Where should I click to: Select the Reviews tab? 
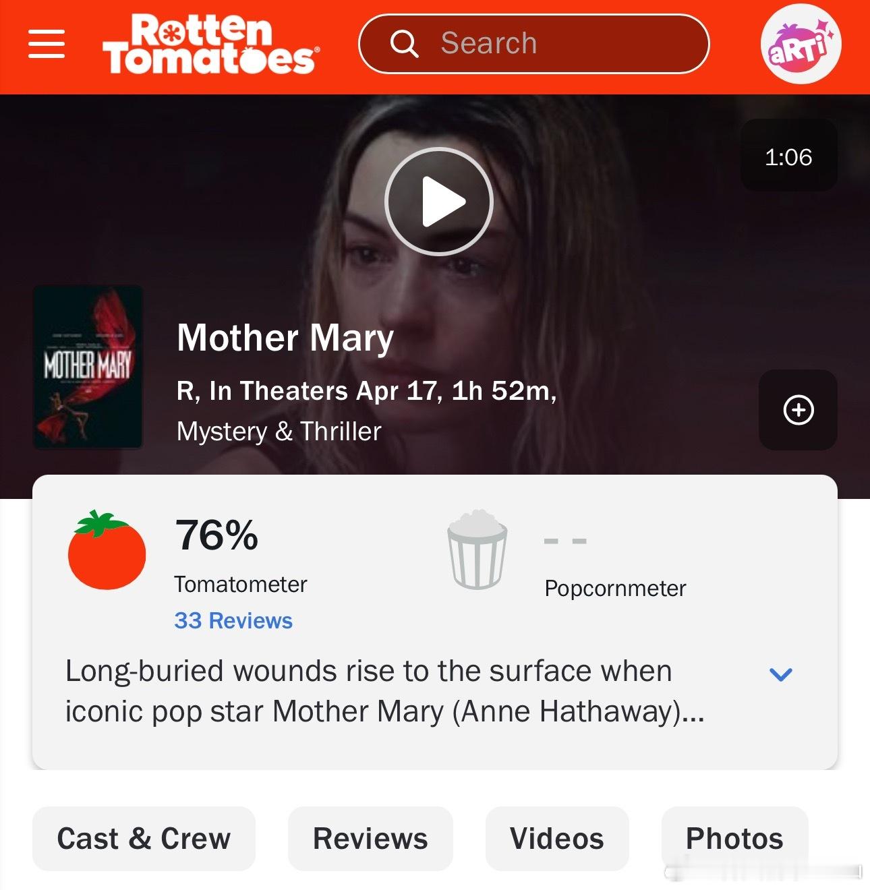(370, 838)
